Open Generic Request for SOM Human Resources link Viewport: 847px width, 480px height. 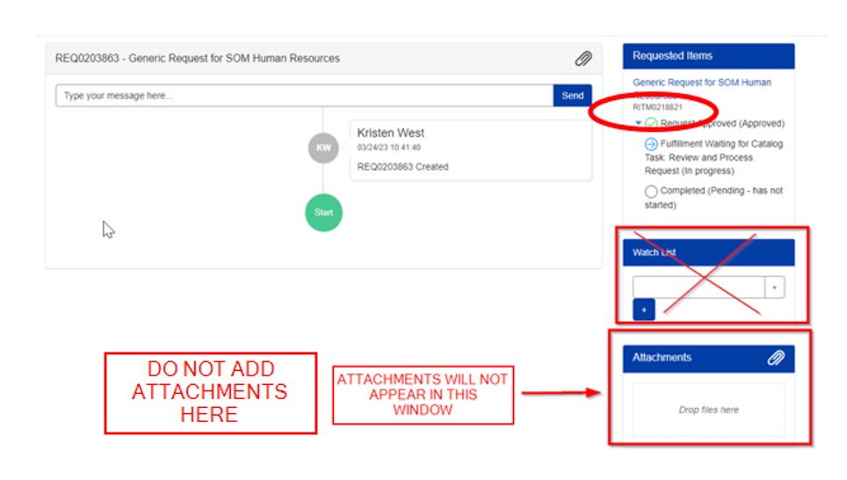click(x=701, y=83)
